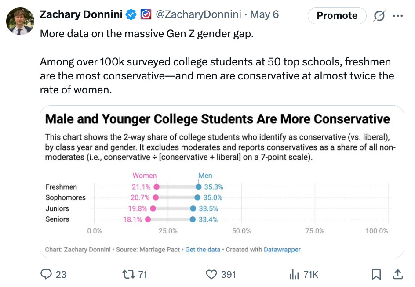
Task: Like the tweet with heart icon
Action: [212, 274]
